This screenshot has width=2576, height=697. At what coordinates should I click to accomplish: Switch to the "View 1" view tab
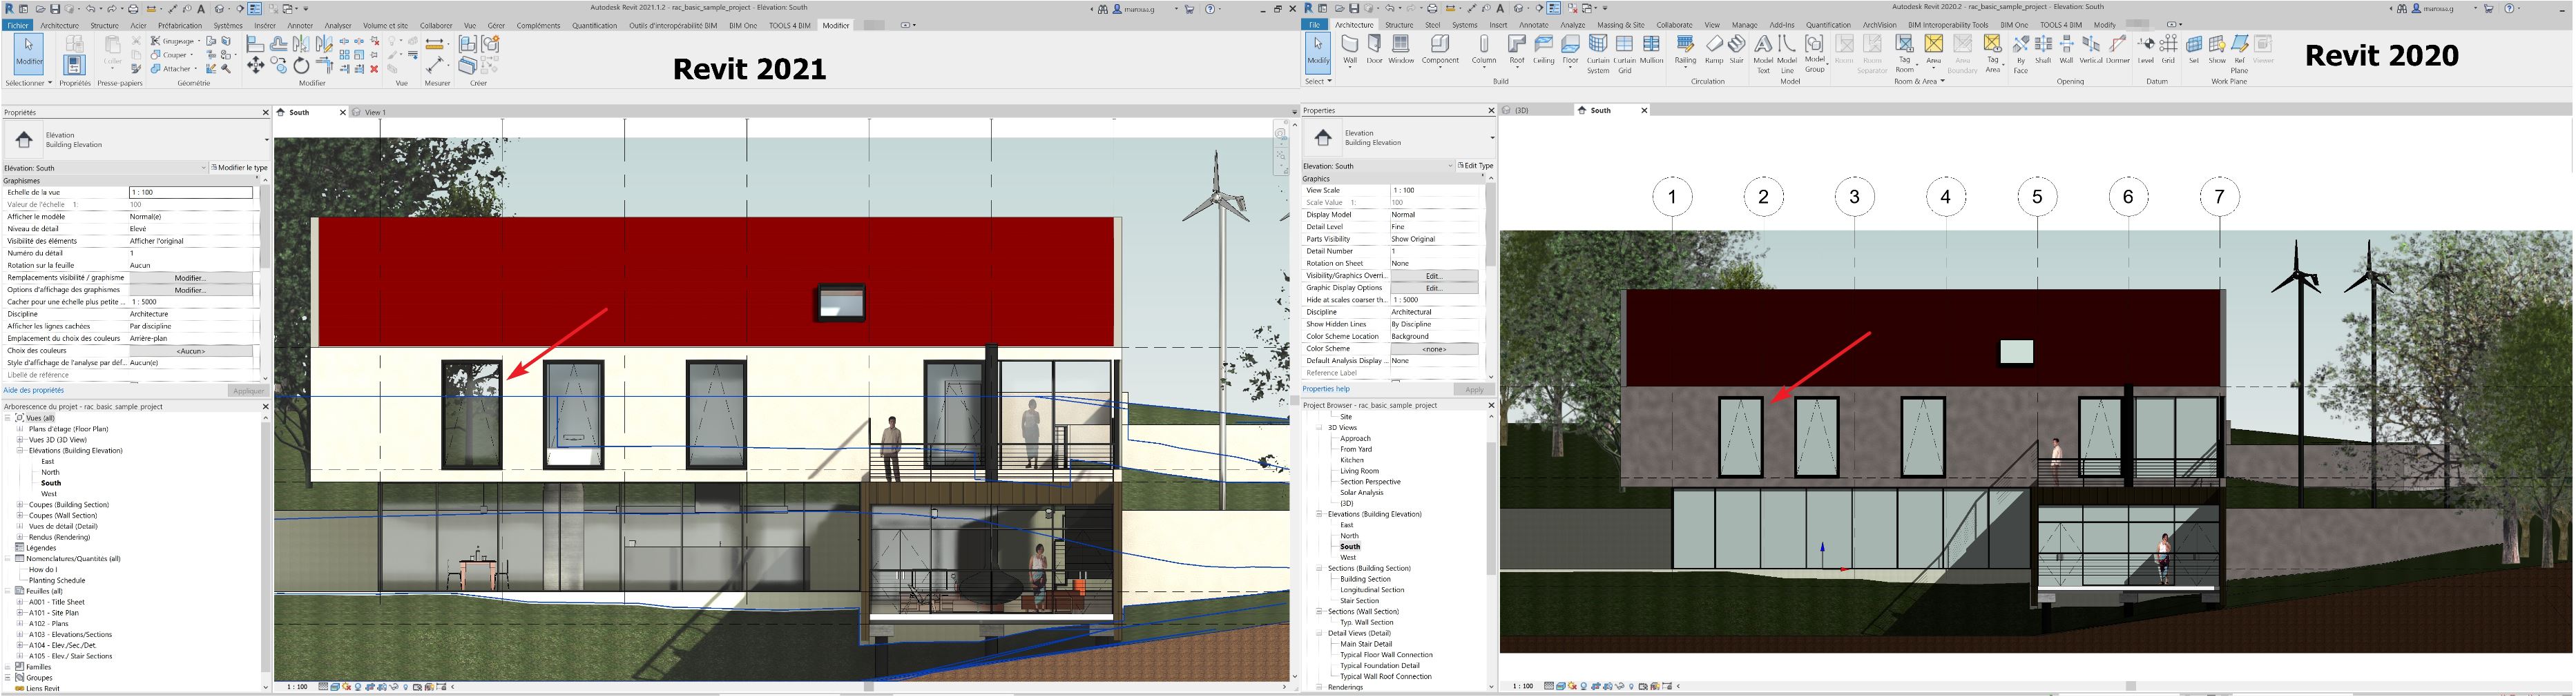pyautogui.click(x=376, y=113)
